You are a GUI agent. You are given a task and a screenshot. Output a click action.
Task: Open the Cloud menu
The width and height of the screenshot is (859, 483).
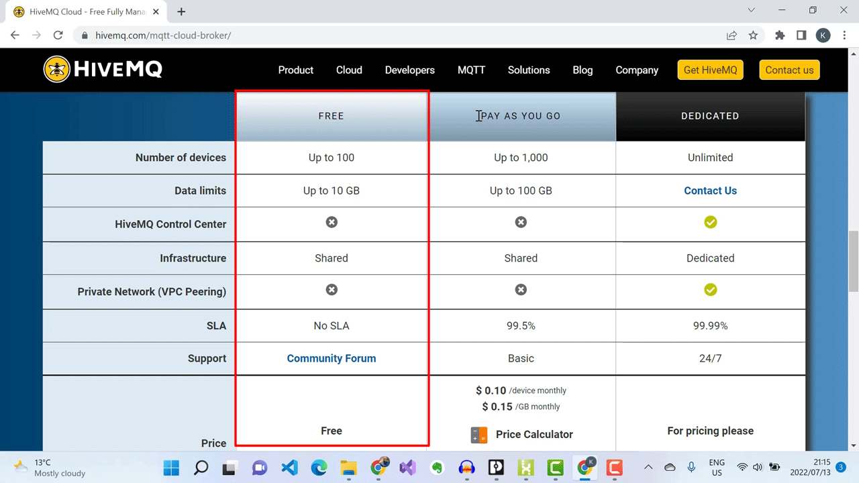click(x=349, y=70)
